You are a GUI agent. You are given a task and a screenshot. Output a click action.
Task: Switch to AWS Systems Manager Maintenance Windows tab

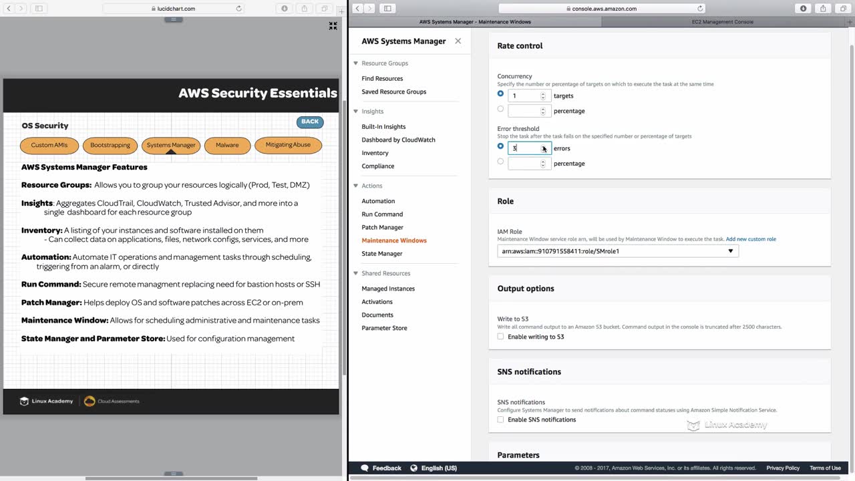click(475, 22)
